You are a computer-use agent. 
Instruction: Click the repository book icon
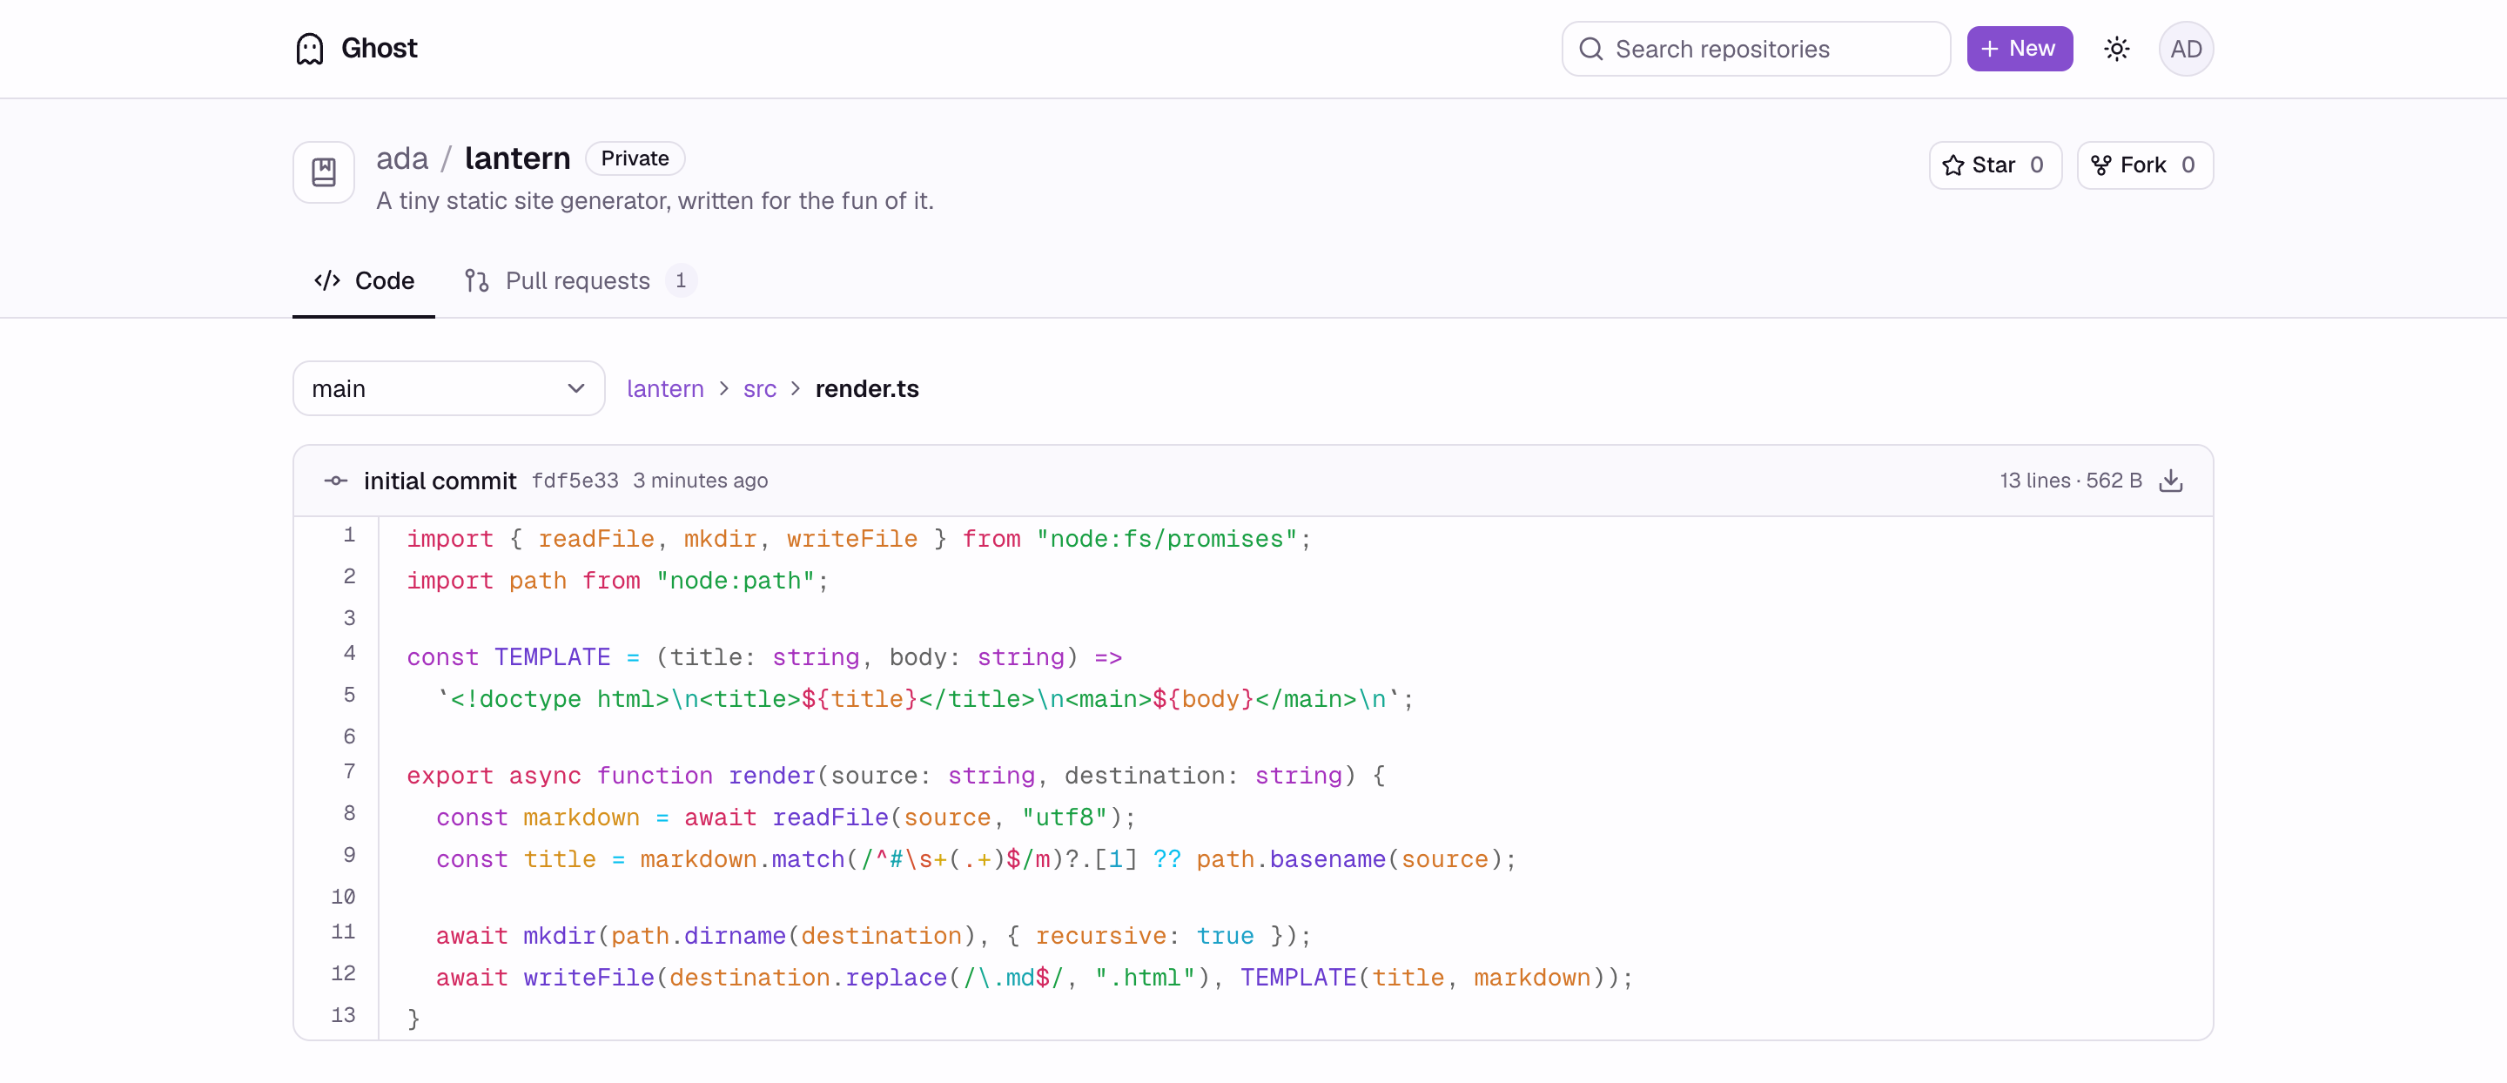324,172
